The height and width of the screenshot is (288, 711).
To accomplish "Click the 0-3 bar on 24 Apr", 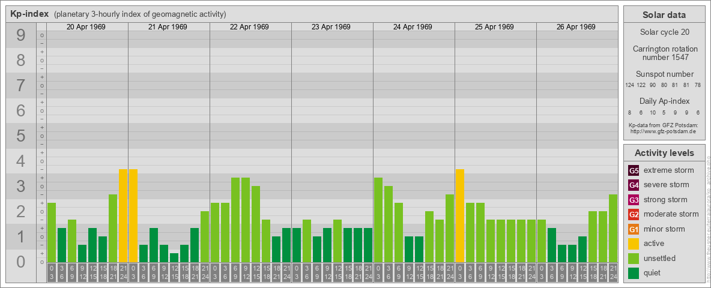I will pyautogui.click(x=378, y=220).
